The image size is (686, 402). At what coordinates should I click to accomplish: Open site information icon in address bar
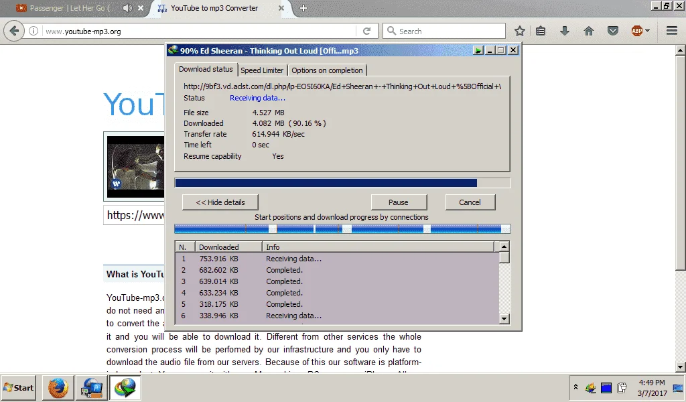click(33, 31)
